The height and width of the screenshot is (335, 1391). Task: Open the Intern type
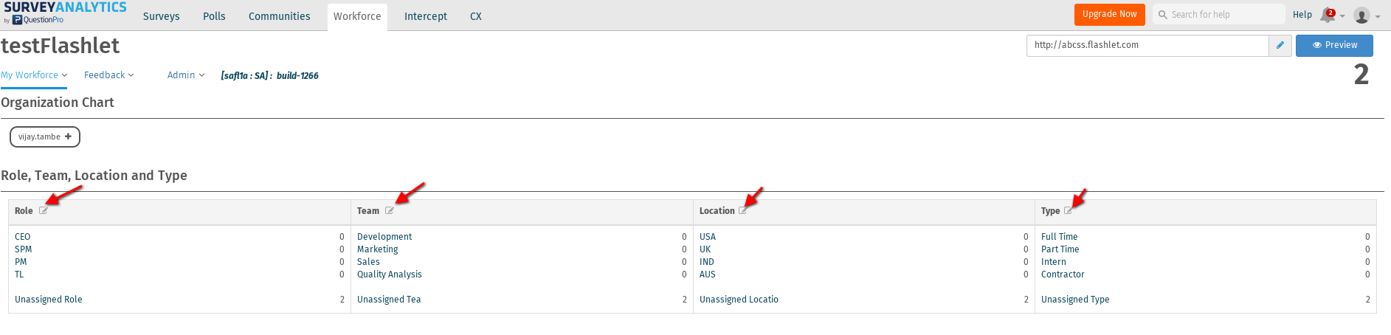click(x=1054, y=262)
